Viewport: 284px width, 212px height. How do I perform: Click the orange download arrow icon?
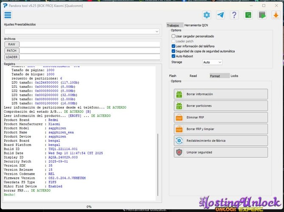pos(276,15)
